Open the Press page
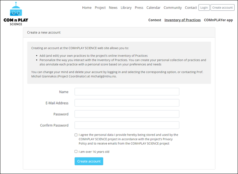Viewport: 238px width, 174px height. click(139, 8)
